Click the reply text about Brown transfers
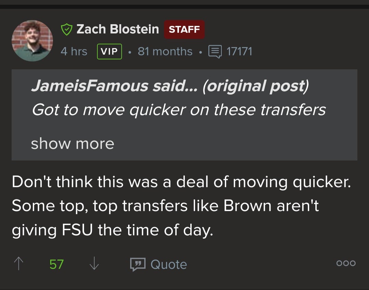 click(181, 206)
